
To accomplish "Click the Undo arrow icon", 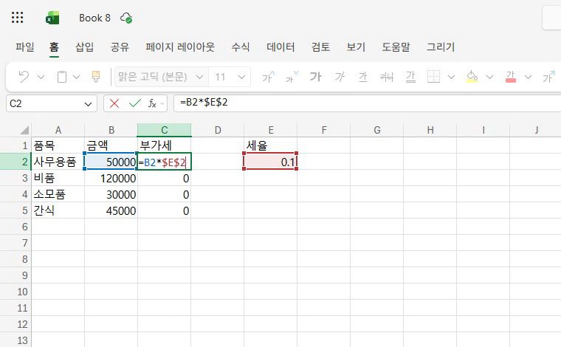I will point(24,77).
